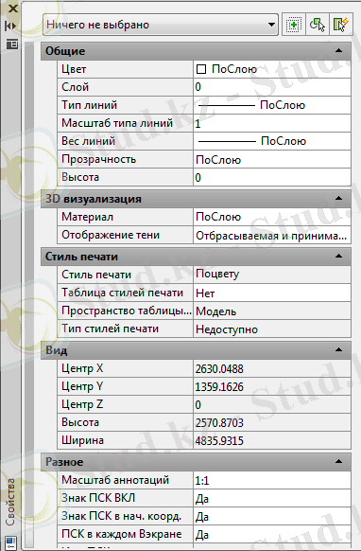The image size is (361, 551).
Task: Close the Properties palette with the X icon
Action: [x=12, y=9]
